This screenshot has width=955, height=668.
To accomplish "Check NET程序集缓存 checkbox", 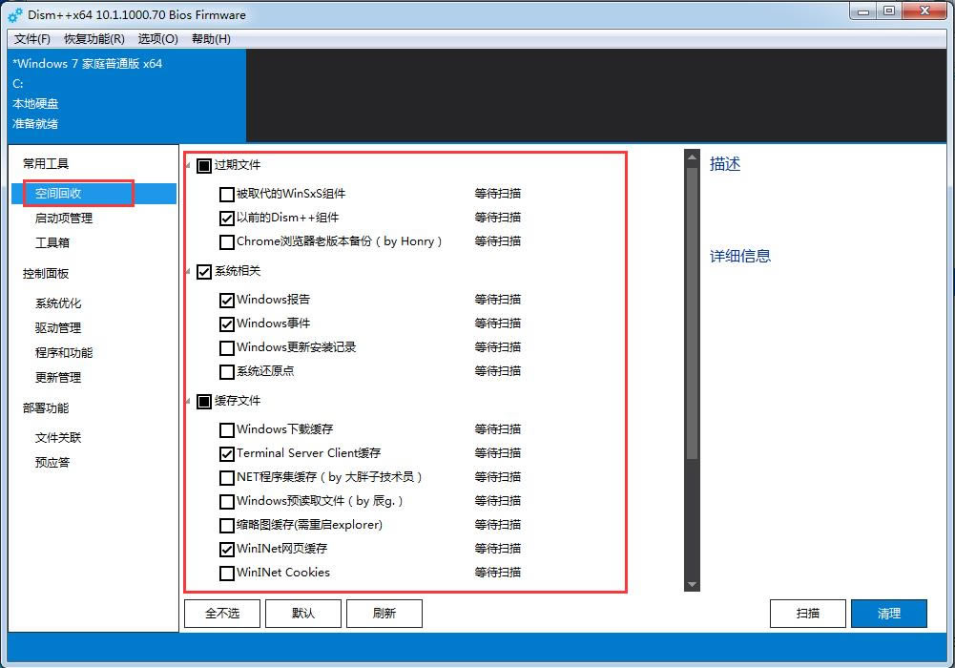I will [x=226, y=477].
